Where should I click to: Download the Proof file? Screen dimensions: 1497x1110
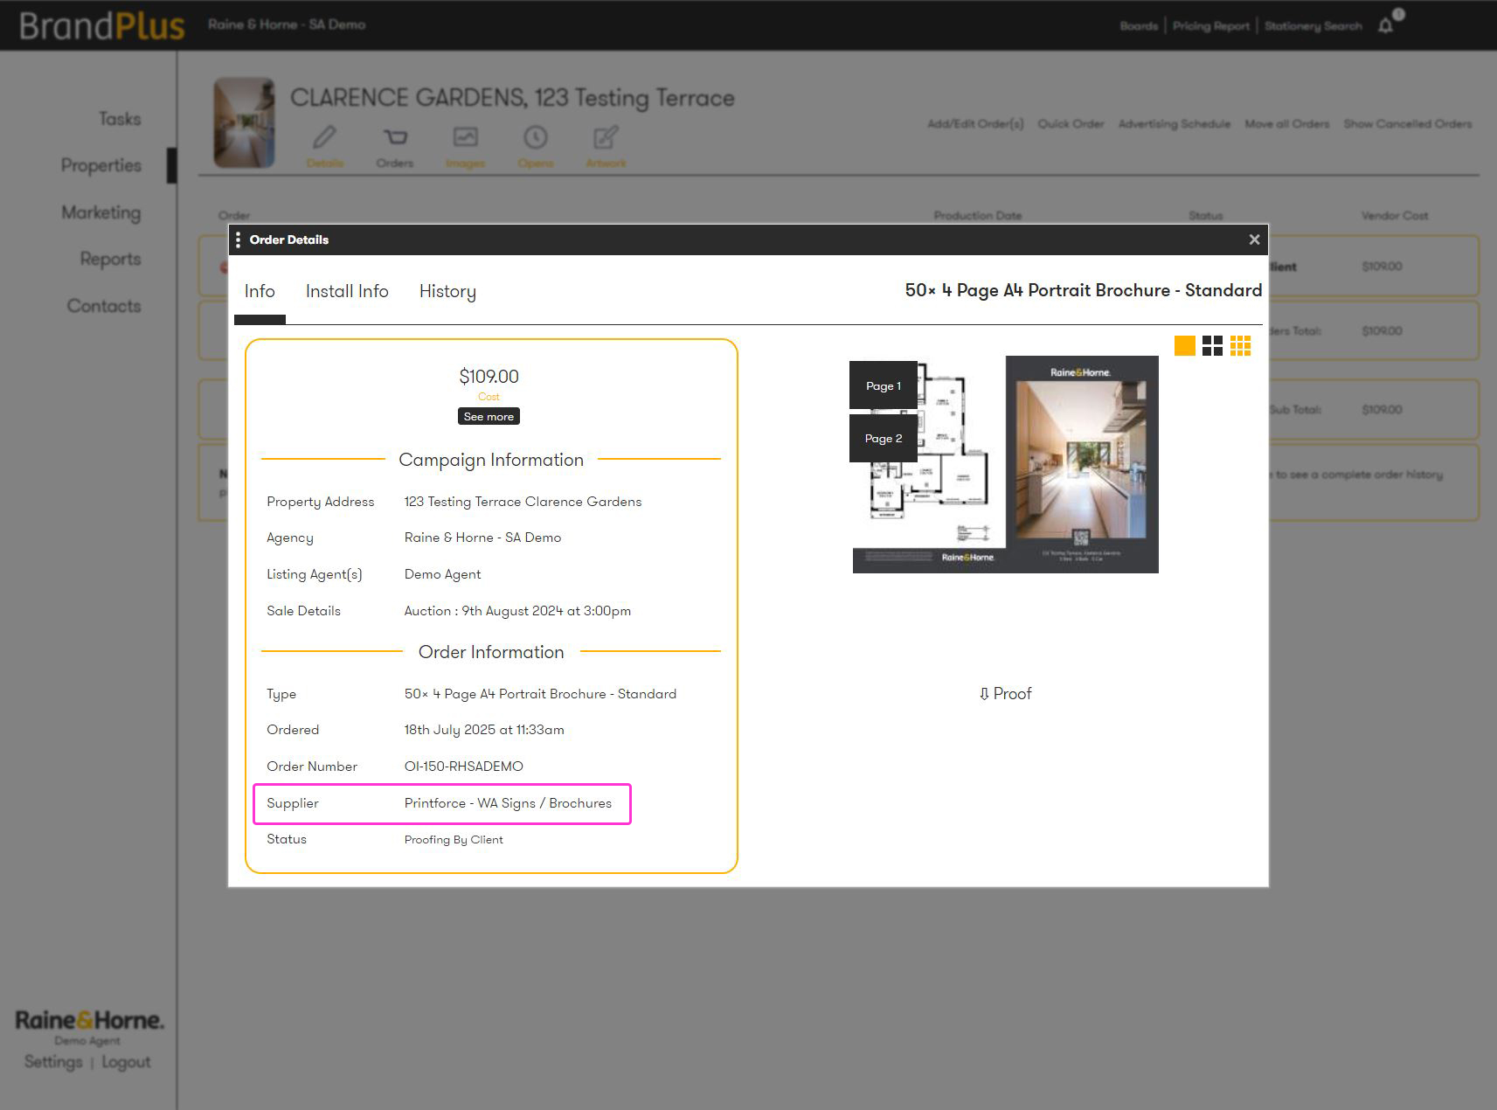[x=1005, y=694]
